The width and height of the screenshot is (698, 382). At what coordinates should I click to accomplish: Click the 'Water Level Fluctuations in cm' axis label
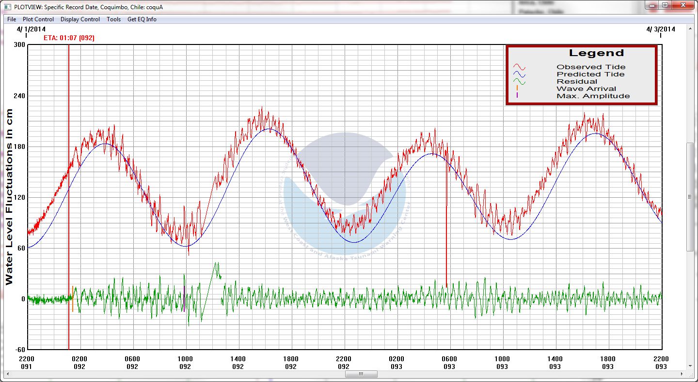click(9, 197)
